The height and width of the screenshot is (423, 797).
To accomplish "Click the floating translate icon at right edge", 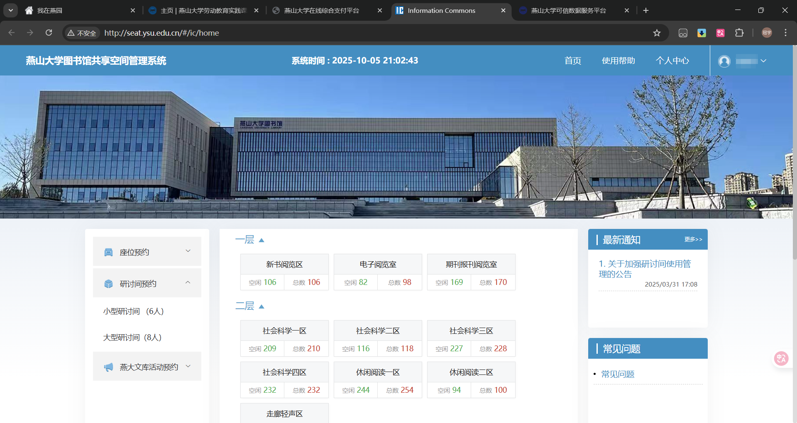I will (x=781, y=358).
